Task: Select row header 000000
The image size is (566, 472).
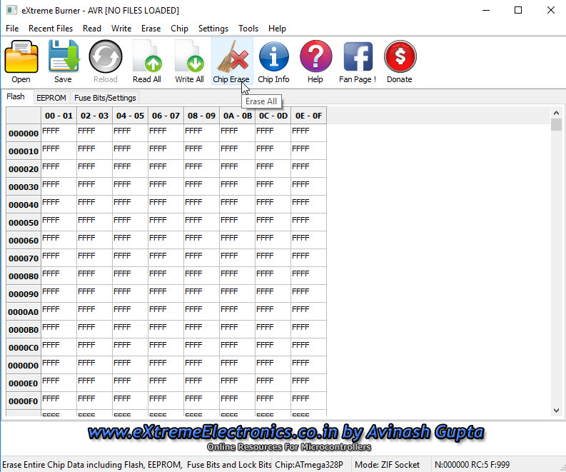Action: [x=24, y=134]
